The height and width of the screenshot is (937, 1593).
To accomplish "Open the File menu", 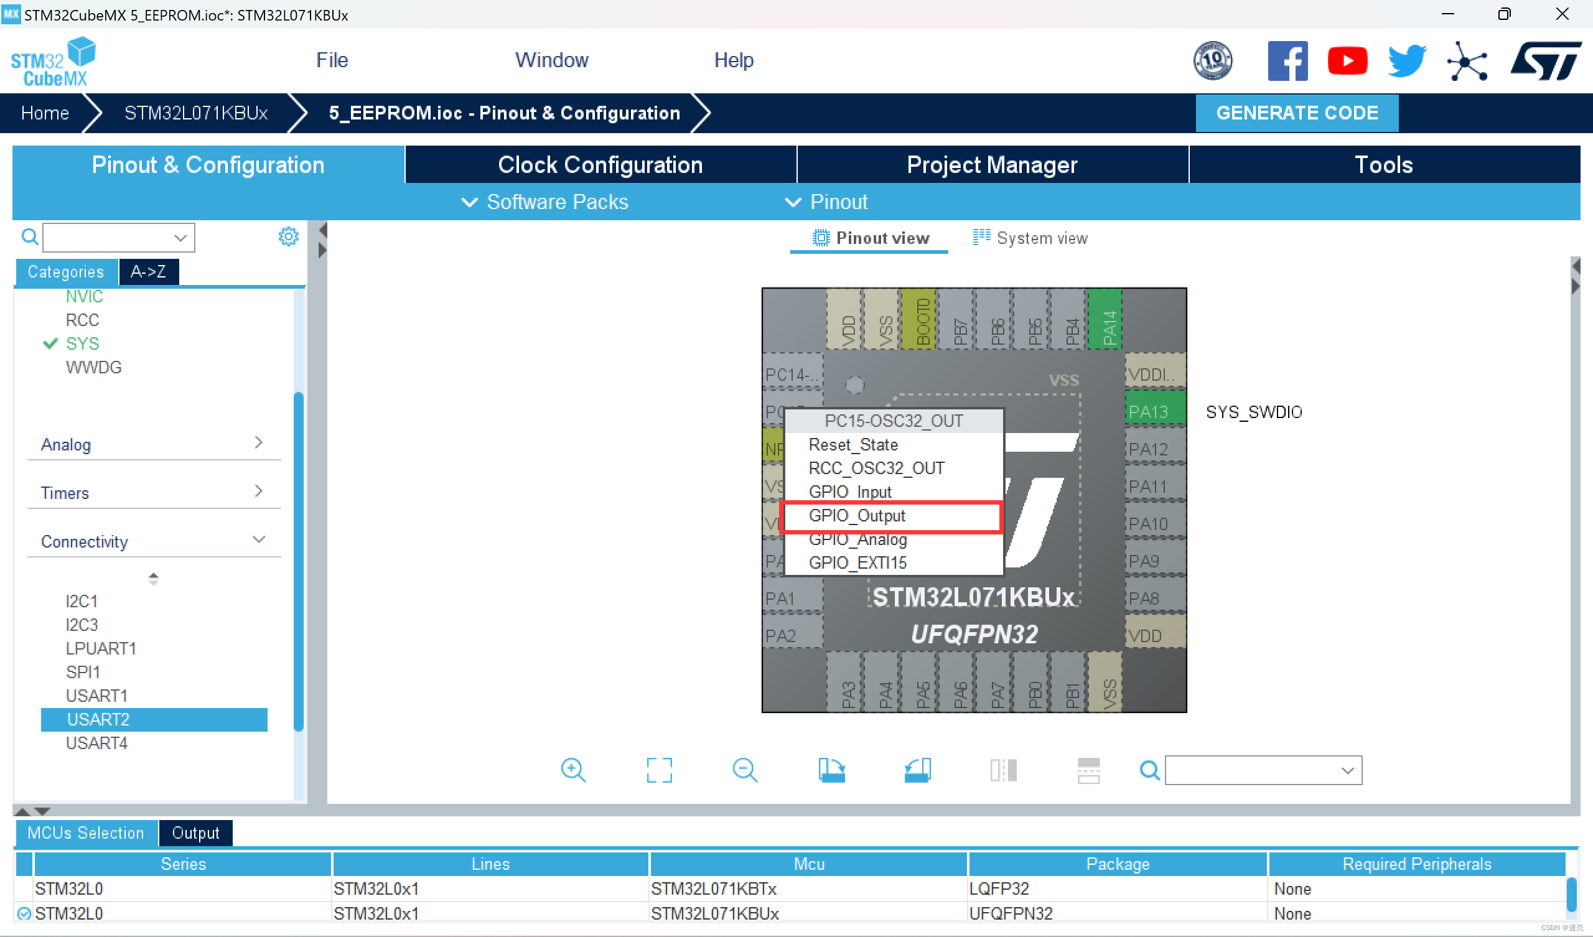I will [x=332, y=60].
